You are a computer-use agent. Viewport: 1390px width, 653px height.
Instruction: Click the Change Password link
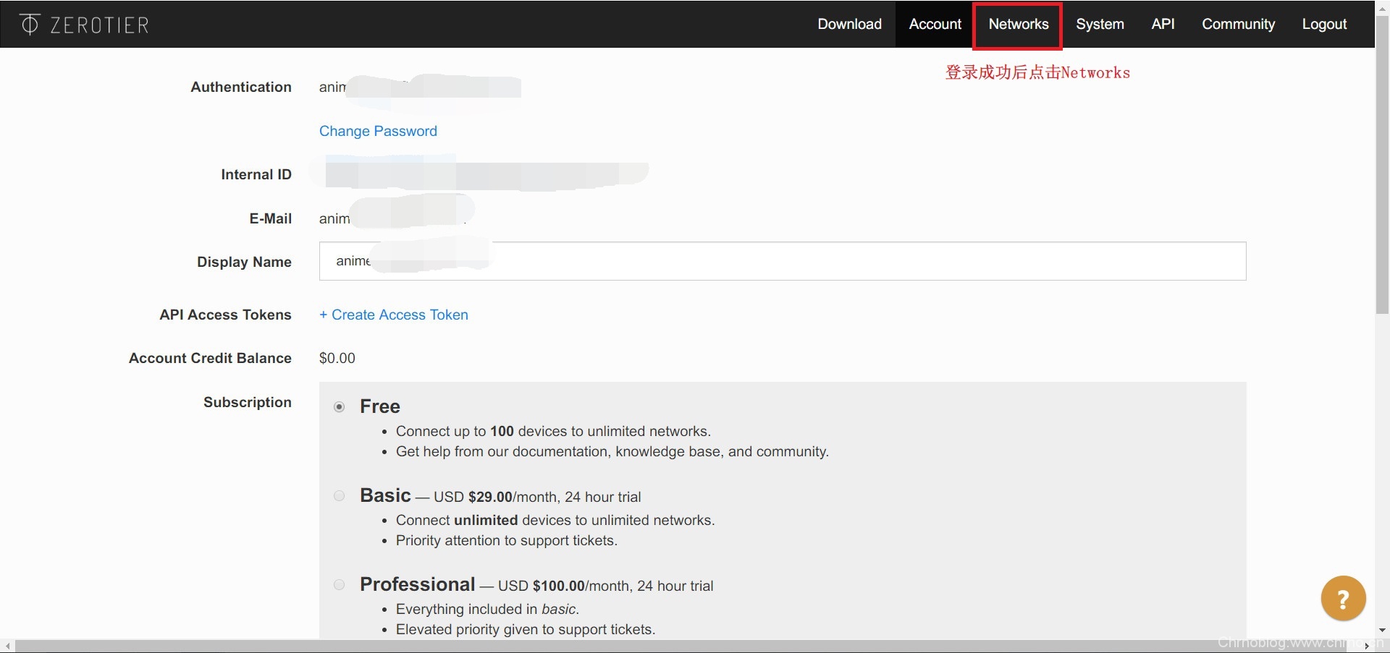[x=378, y=131]
